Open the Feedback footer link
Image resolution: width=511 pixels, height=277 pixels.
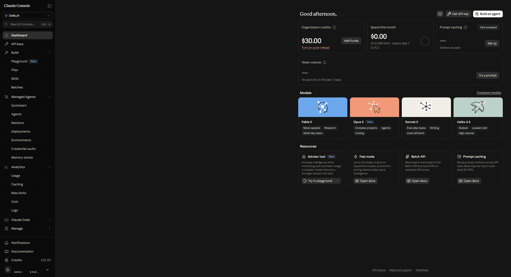pos(422,270)
